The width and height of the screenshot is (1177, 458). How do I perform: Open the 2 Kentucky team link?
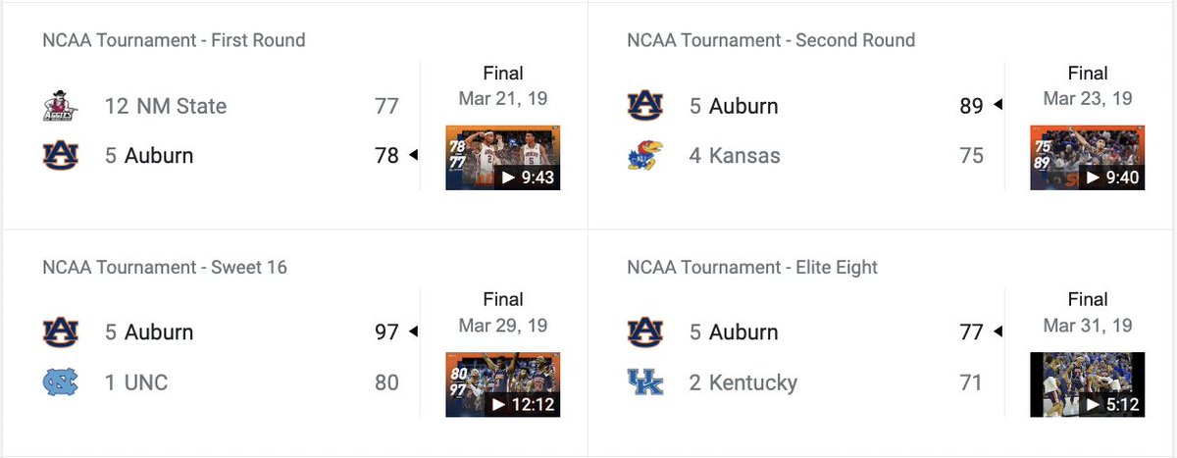[x=742, y=382]
